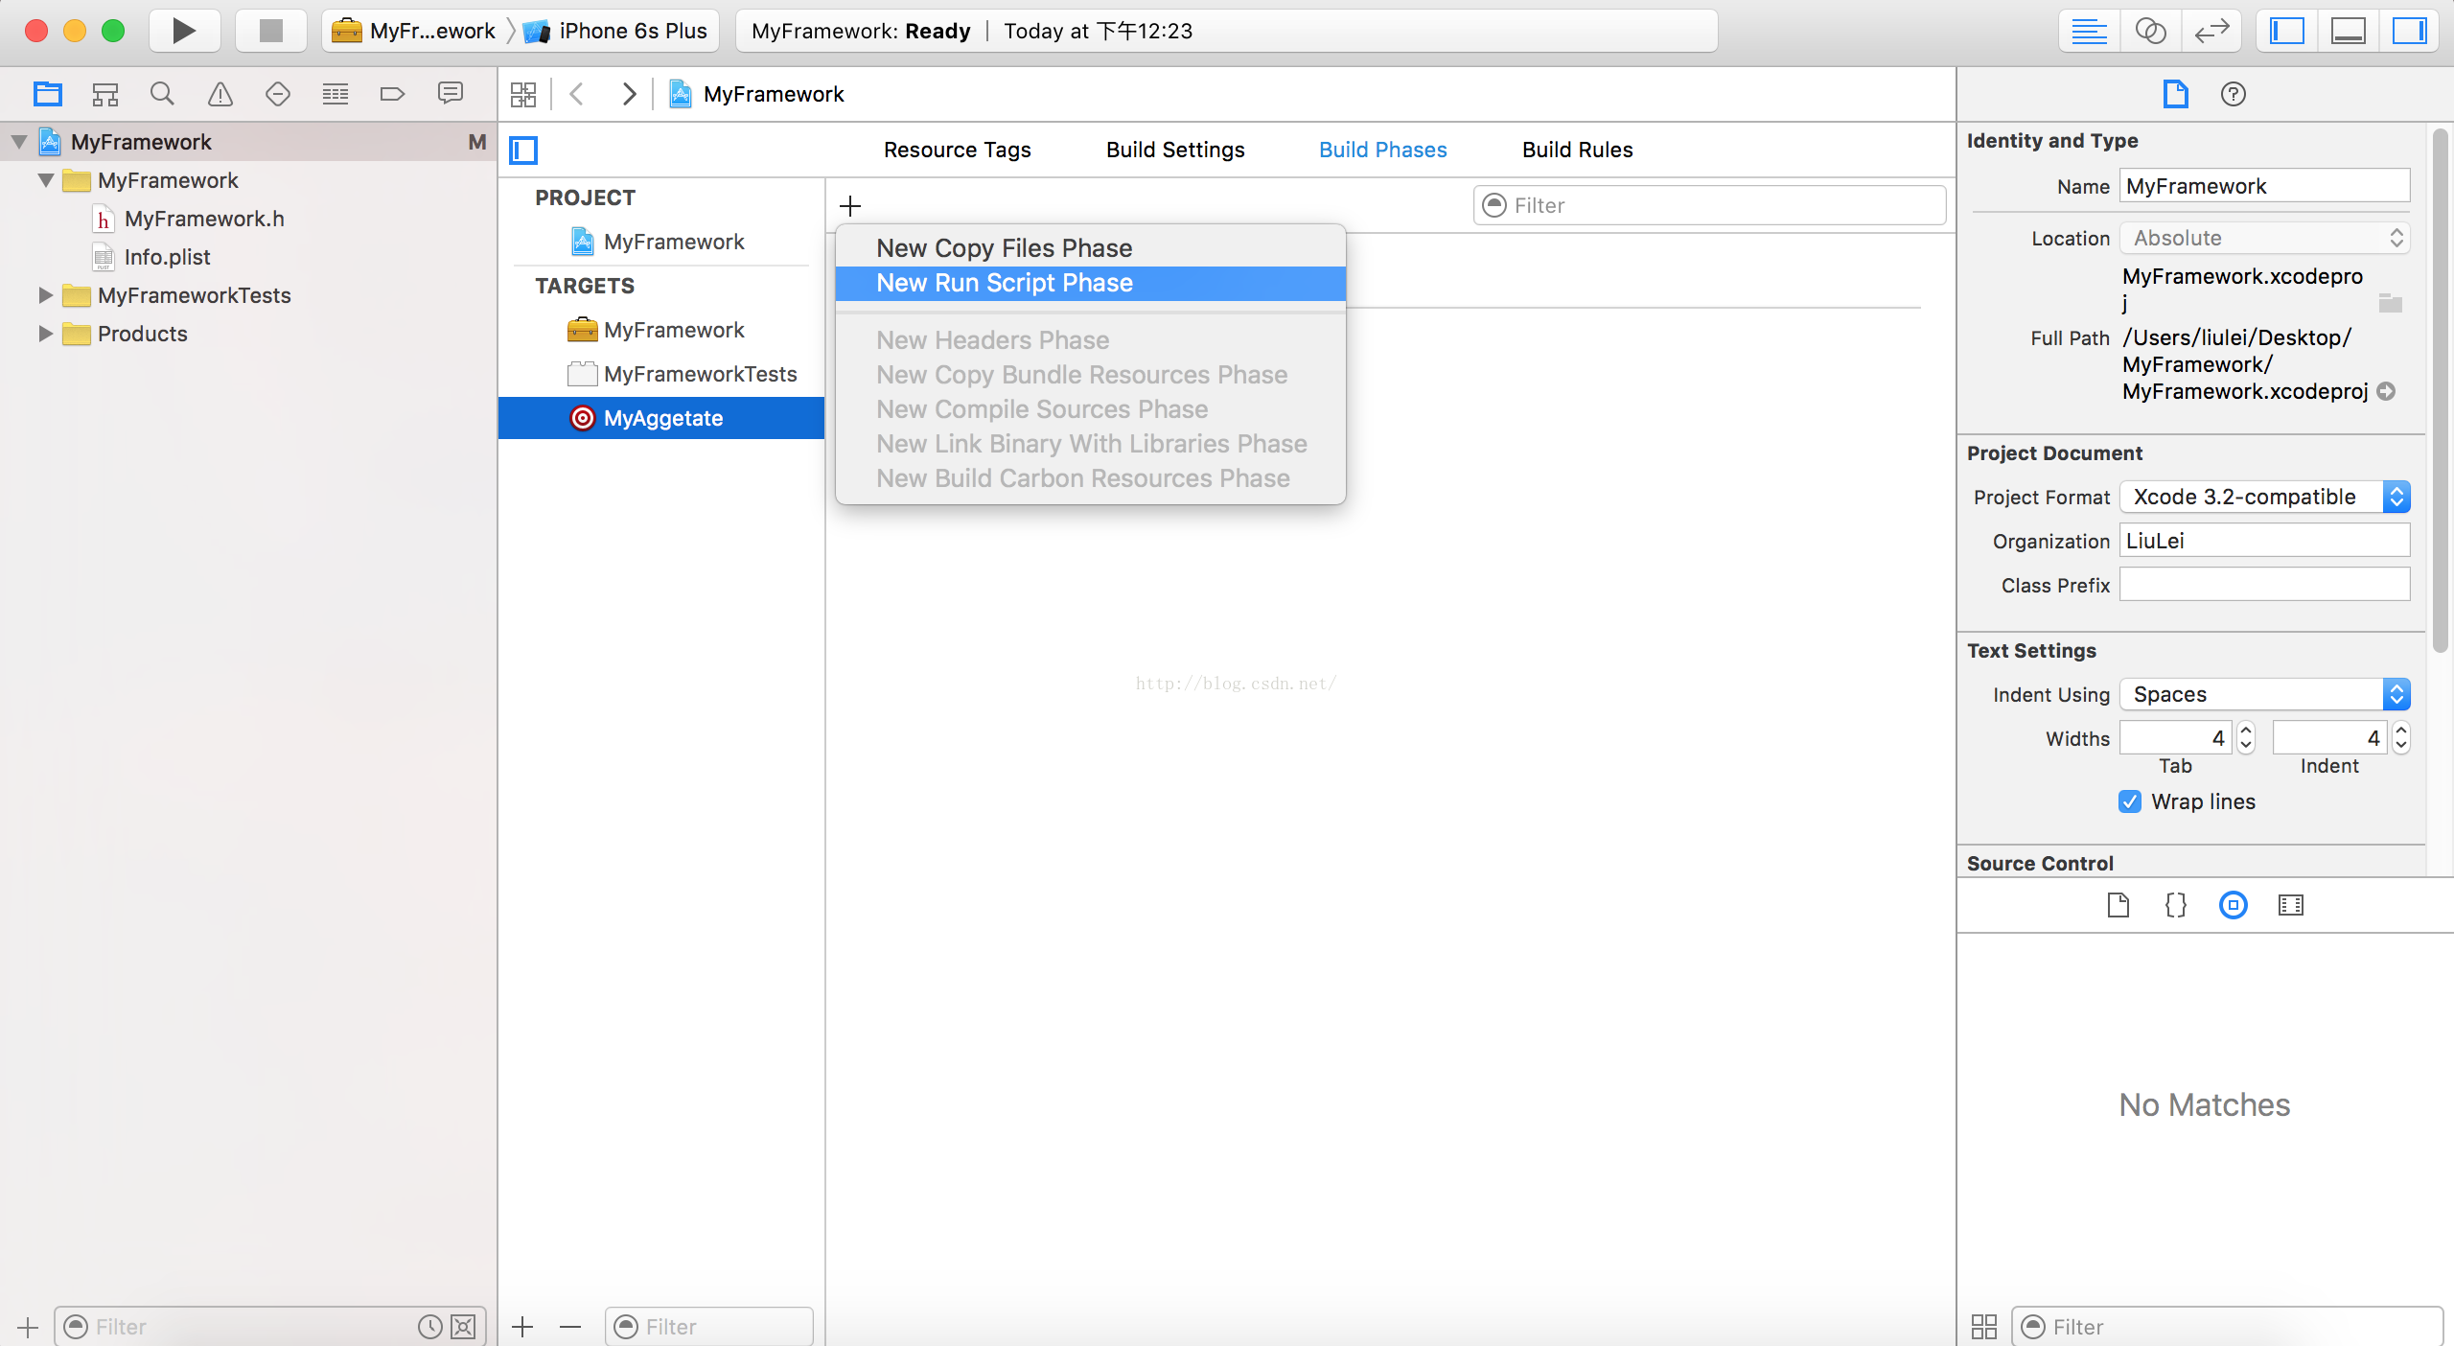Remove selected target with minus button
The image size is (2454, 1346).
[570, 1327]
